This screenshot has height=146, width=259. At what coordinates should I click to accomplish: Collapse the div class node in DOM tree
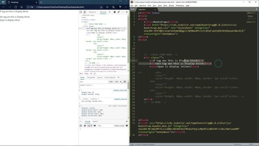84,26
